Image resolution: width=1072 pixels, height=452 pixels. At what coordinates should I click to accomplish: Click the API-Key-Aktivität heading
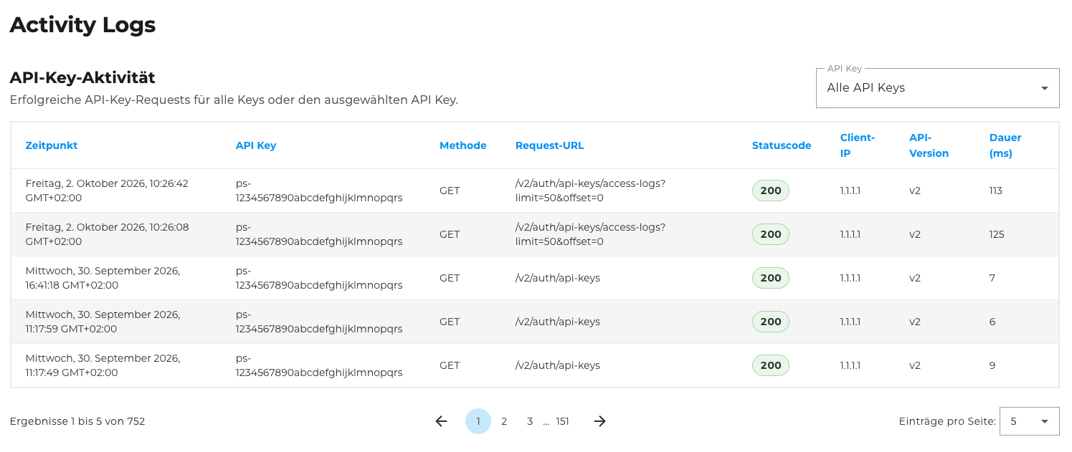[82, 77]
